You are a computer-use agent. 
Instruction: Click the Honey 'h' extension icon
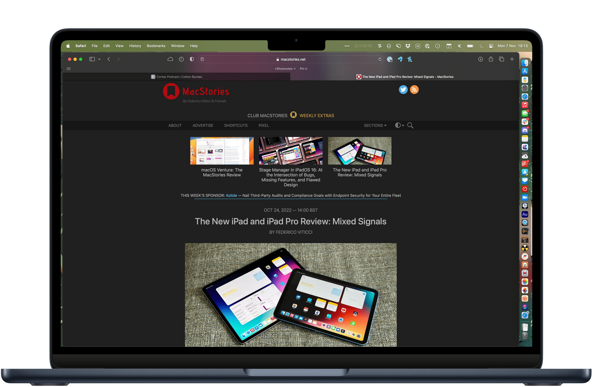point(410,59)
